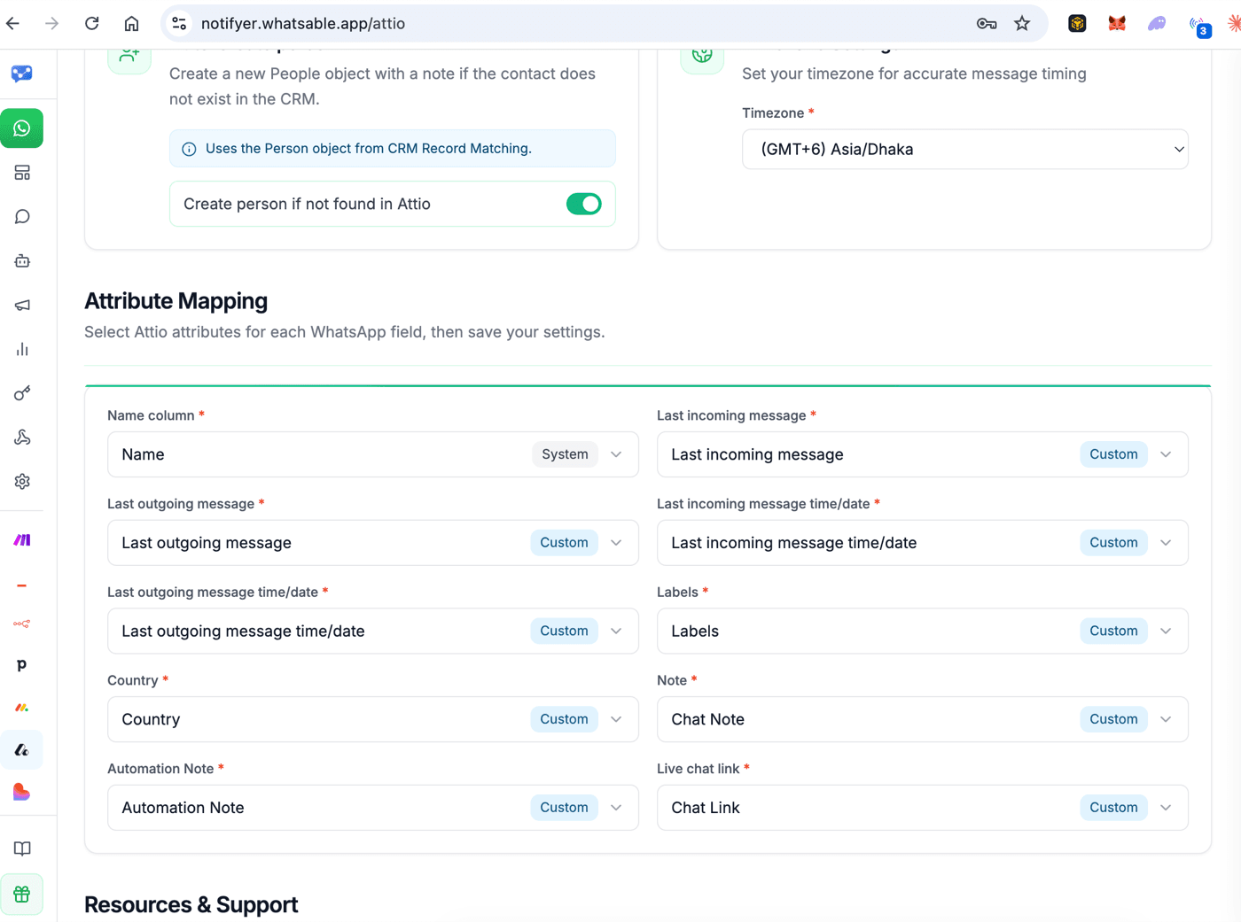Open the gift icon in sidebar
Screen dimensions: 1241x922
click(22, 895)
